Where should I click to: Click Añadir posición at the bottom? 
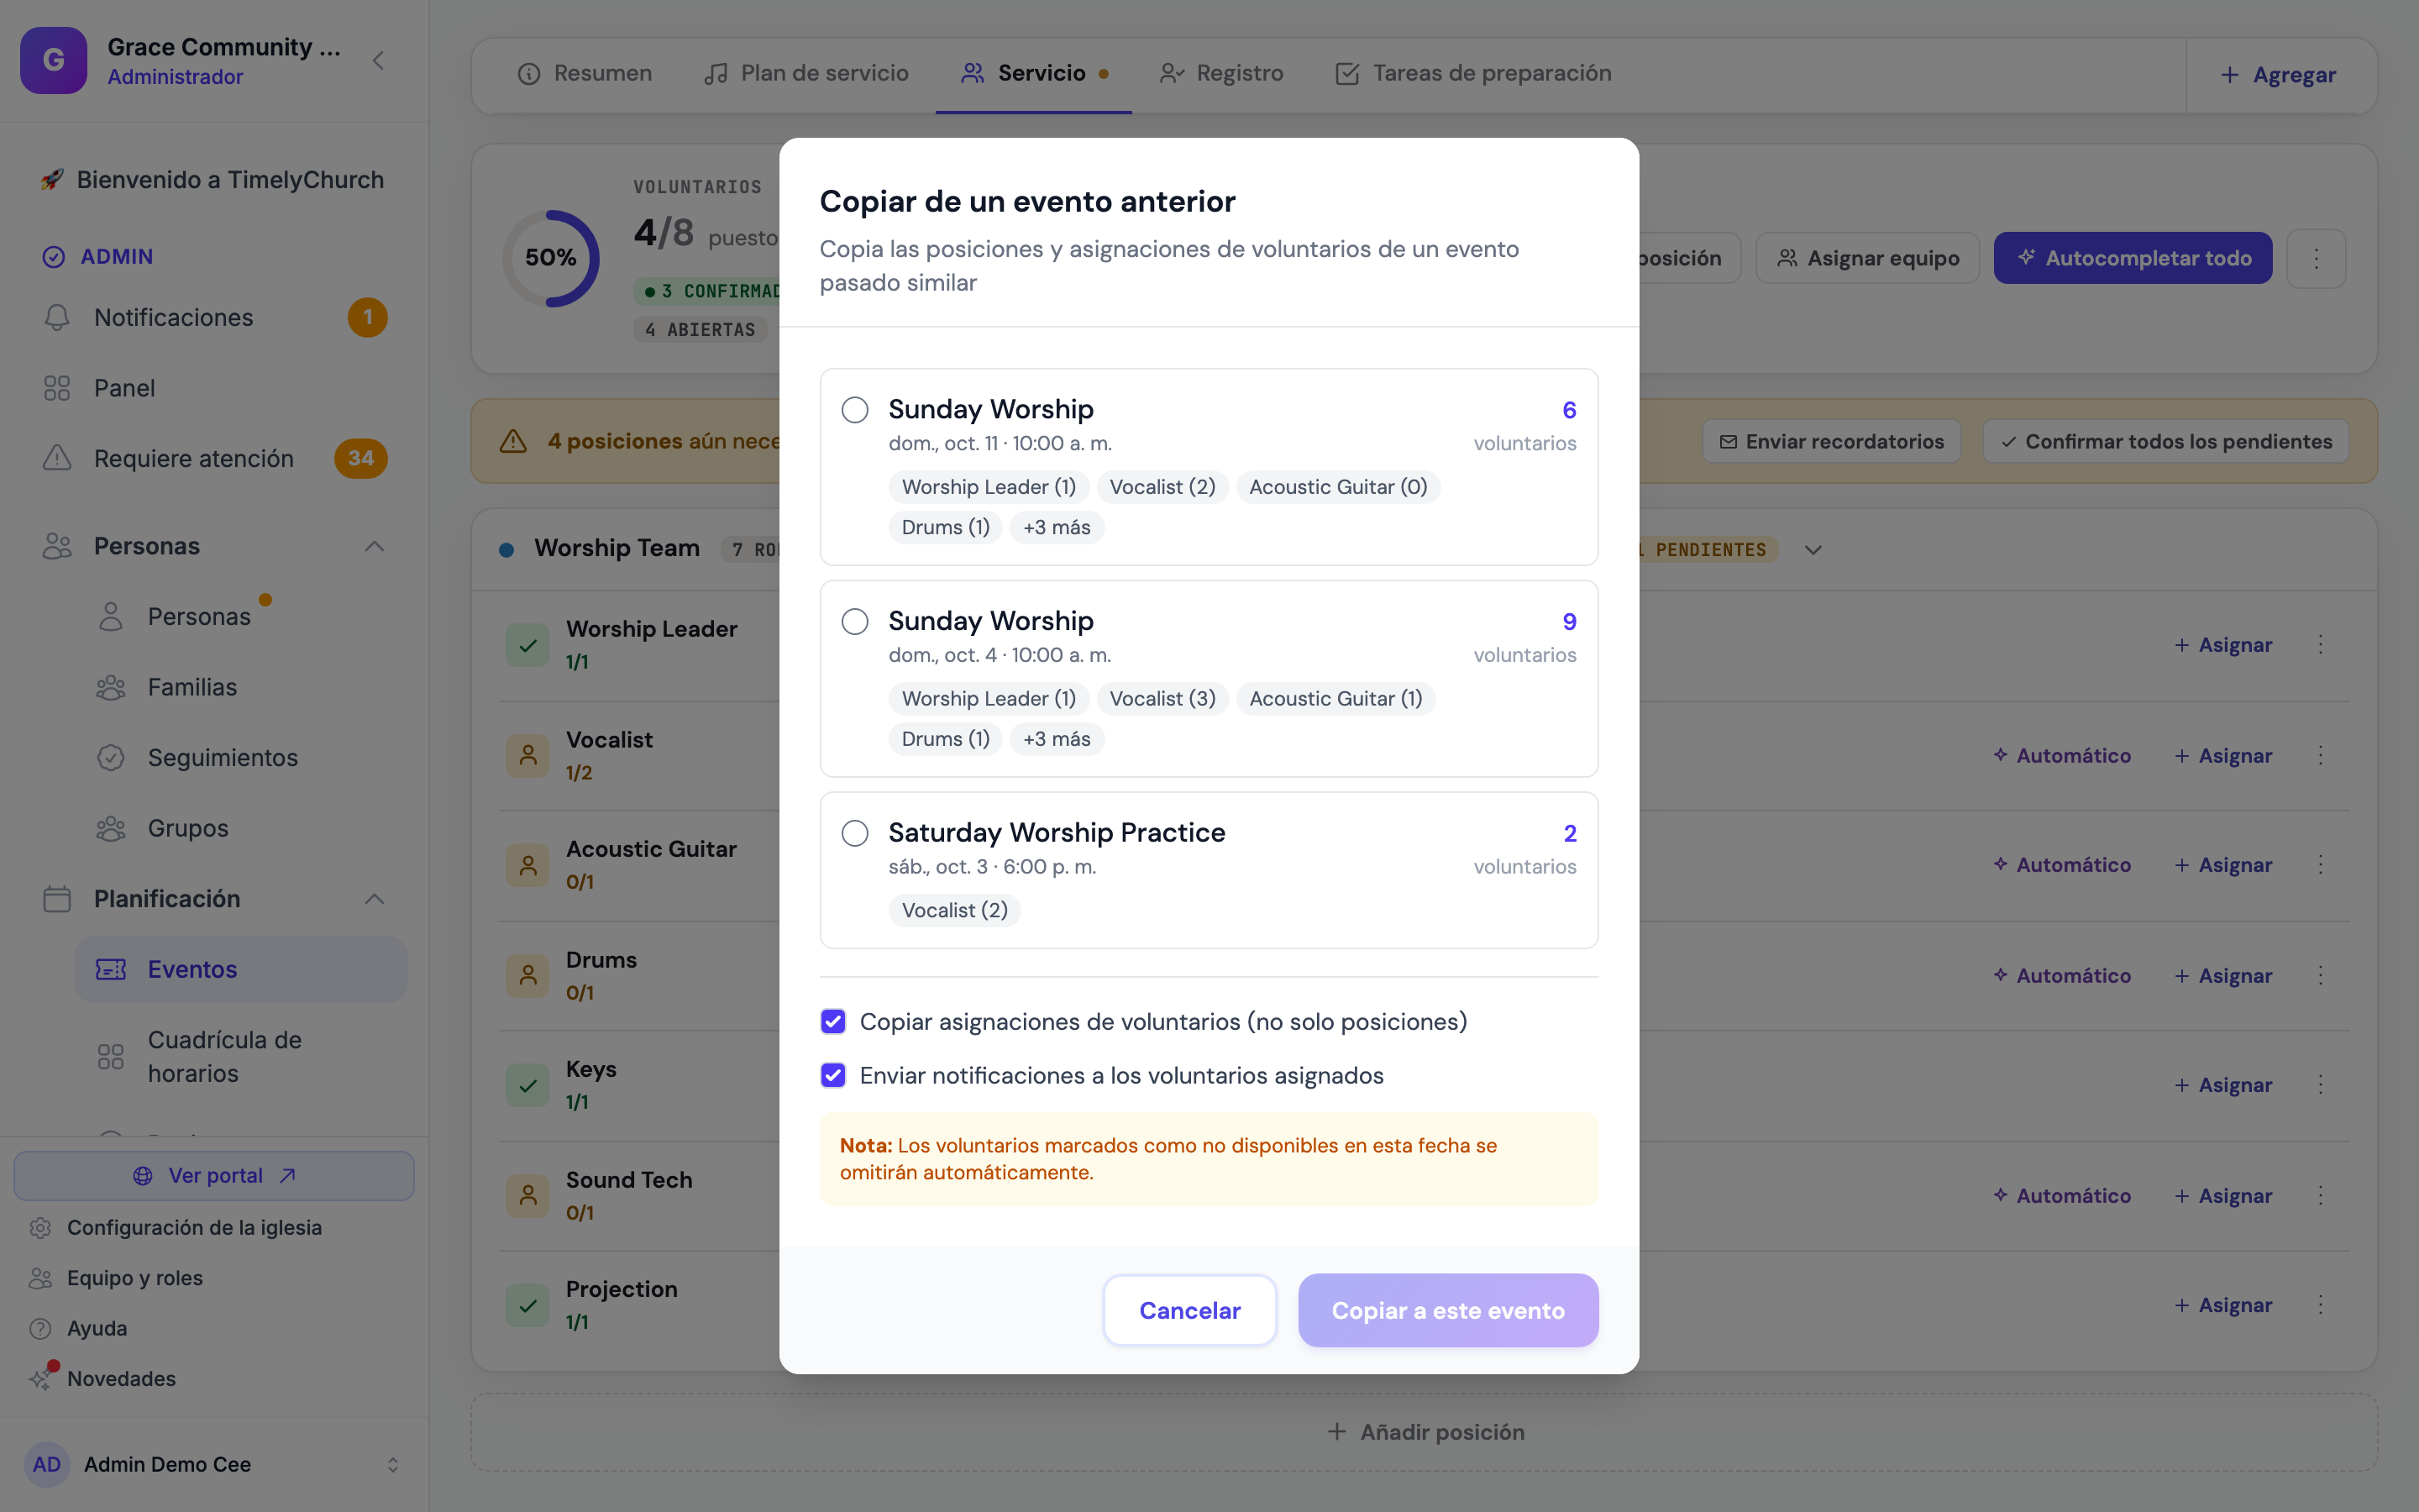(1425, 1432)
